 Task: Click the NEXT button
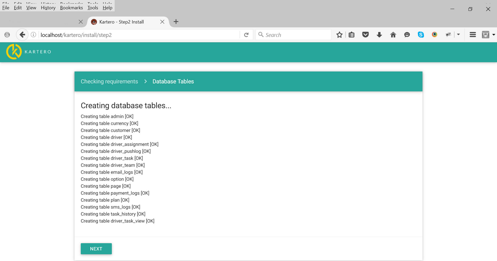click(96, 249)
